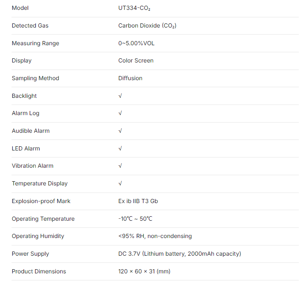Click the Carbon Dioxide (CO₂) value
305x282 pixels.
click(x=147, y=25)
